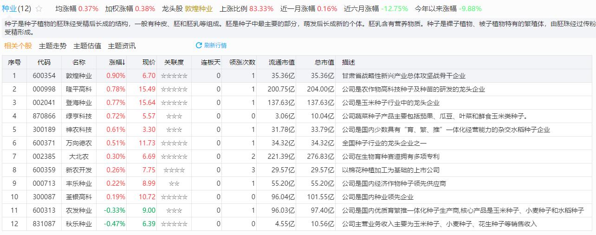Image resolution: width=596 pixels, height=235 pixels.
Task: Click the 刷新行情 refresh button
Action: pos(211,46)
